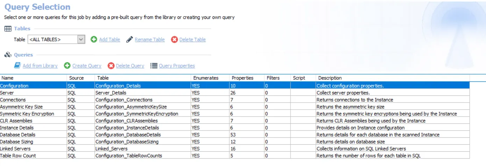Viewport: 486px width, 166px height.
Task: Click 'Returns connections to the Instance' description
Action: pyautogui.click(x=355, y=100)
